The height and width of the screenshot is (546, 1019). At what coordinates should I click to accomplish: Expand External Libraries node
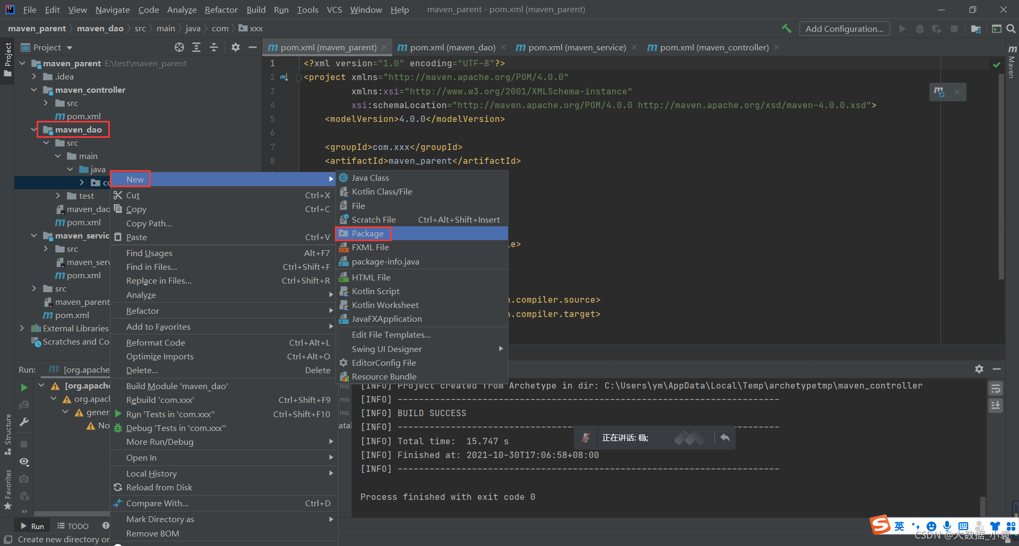tap(22, 329)
